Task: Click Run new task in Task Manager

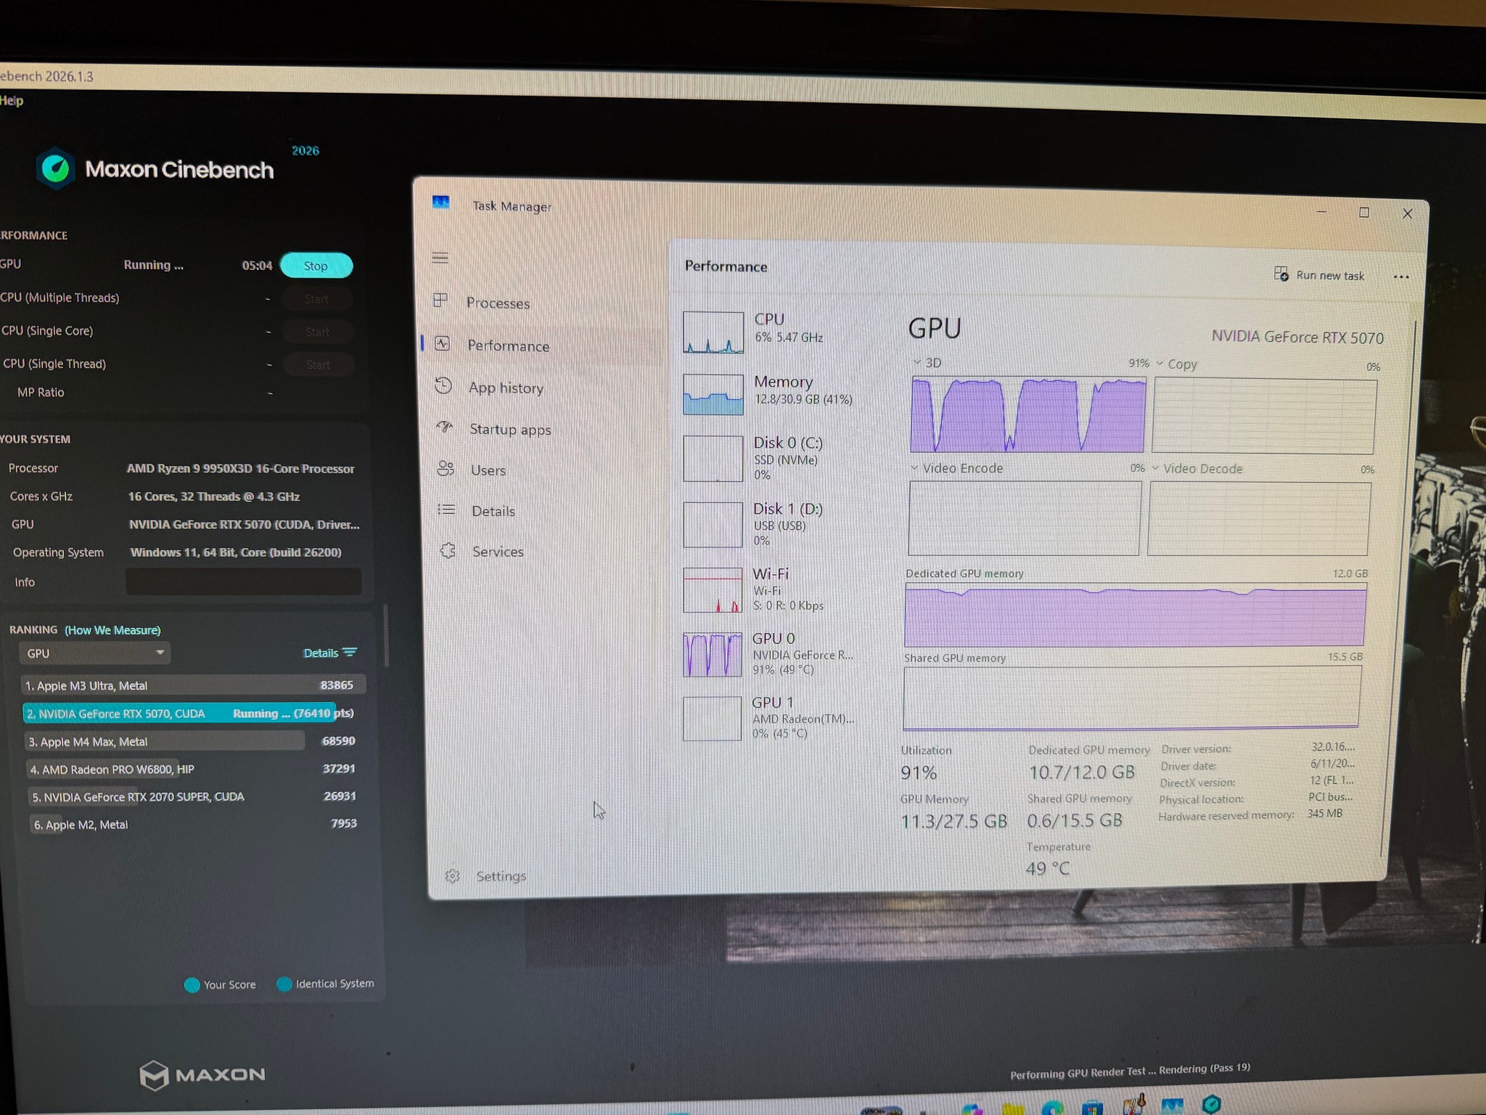Action: click(x=1319, y=275)
